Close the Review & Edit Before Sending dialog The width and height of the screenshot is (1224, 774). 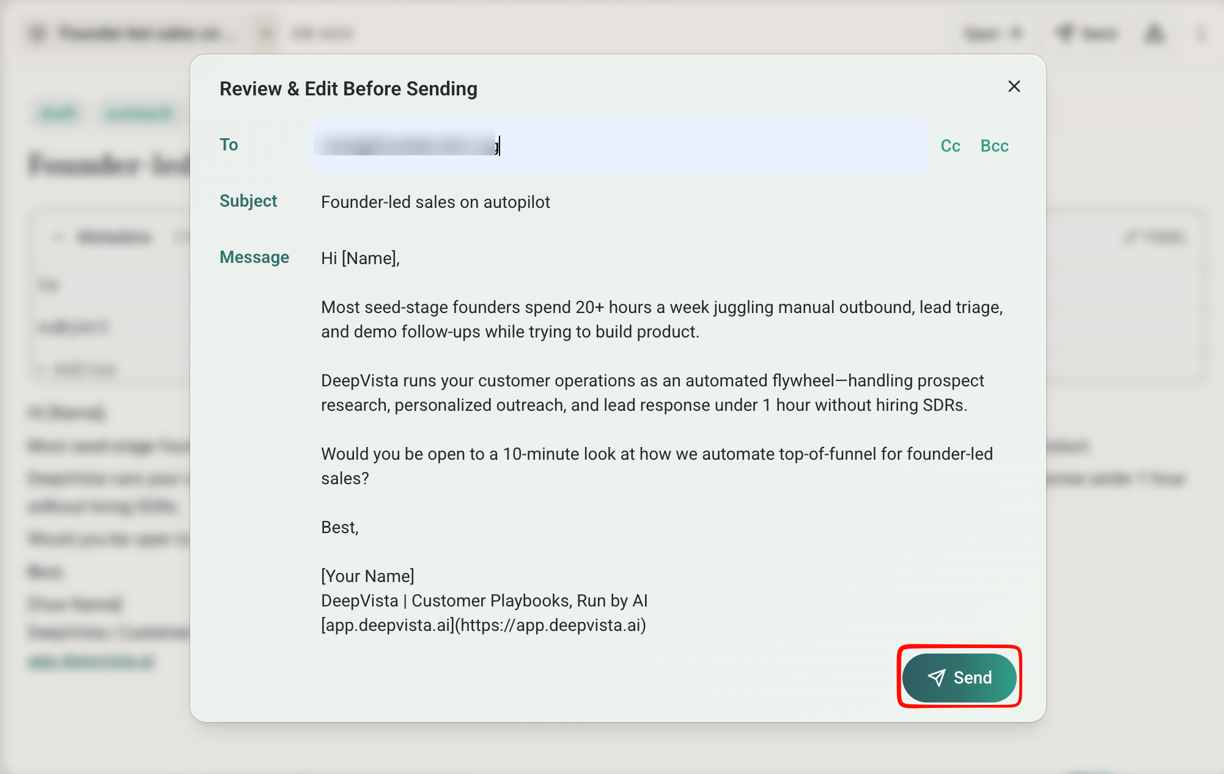[1014, 87]
